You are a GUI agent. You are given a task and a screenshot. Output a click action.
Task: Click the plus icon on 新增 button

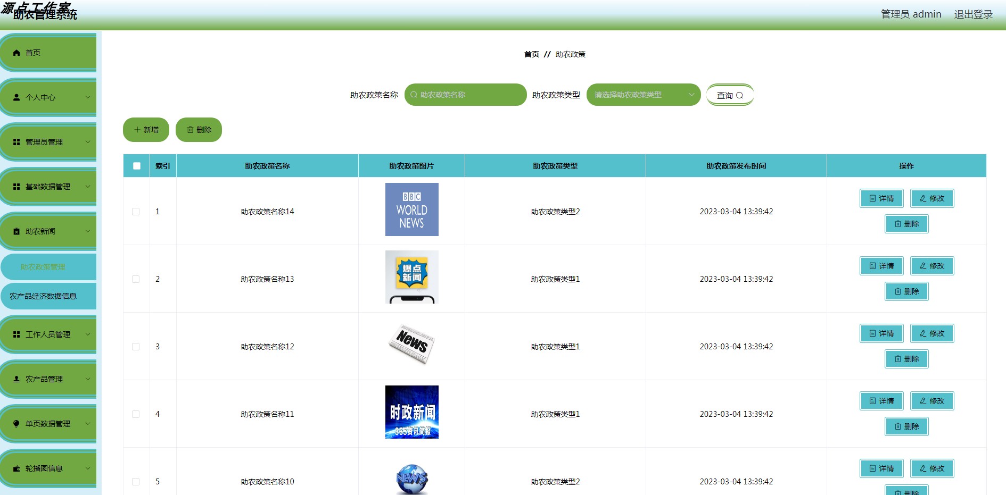coord(137,129)
